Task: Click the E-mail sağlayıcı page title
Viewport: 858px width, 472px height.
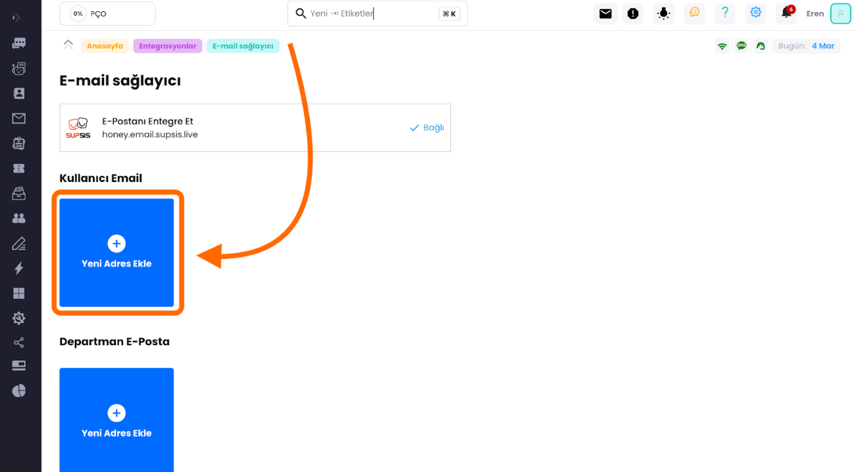Action: click(120, 81)
